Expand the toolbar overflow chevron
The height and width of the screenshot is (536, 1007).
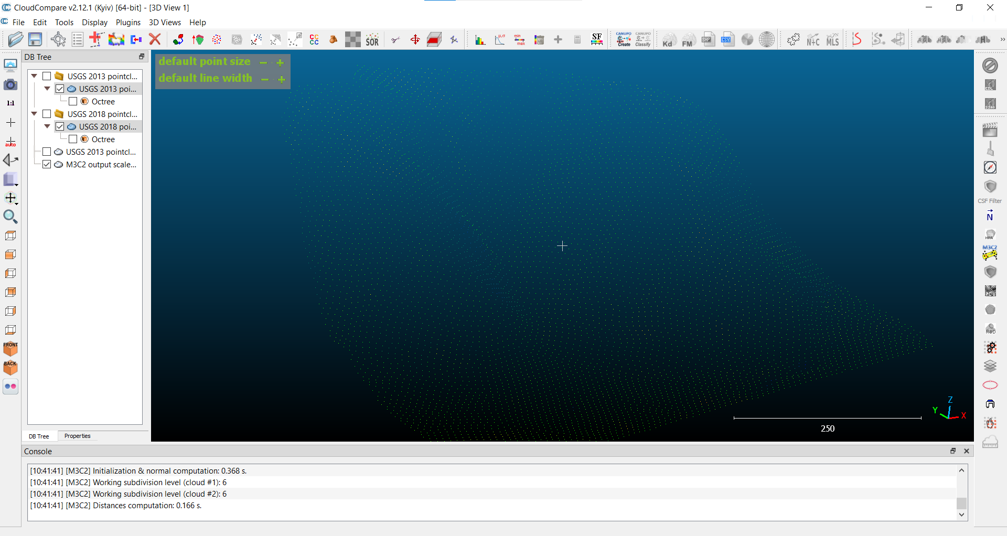pyautogui.click(x=1002, y=39)
